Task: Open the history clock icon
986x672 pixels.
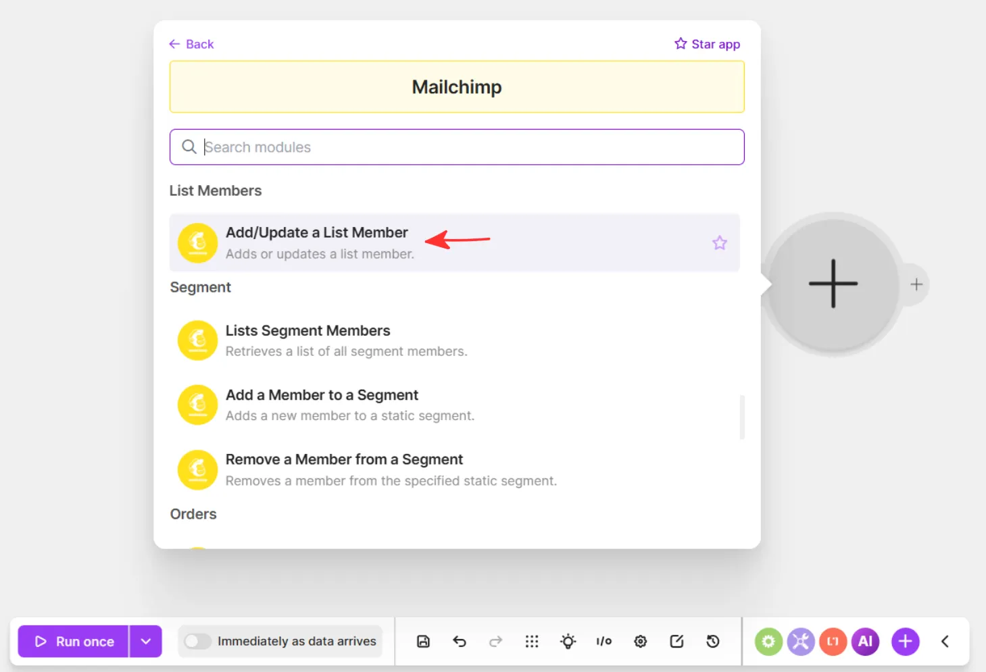Action: [x=713, y=641]
